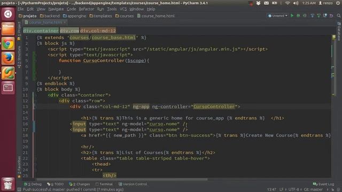Open system power gear menu
The height and width of the screenshot is (192, 342).
click(x=338, y=3)
